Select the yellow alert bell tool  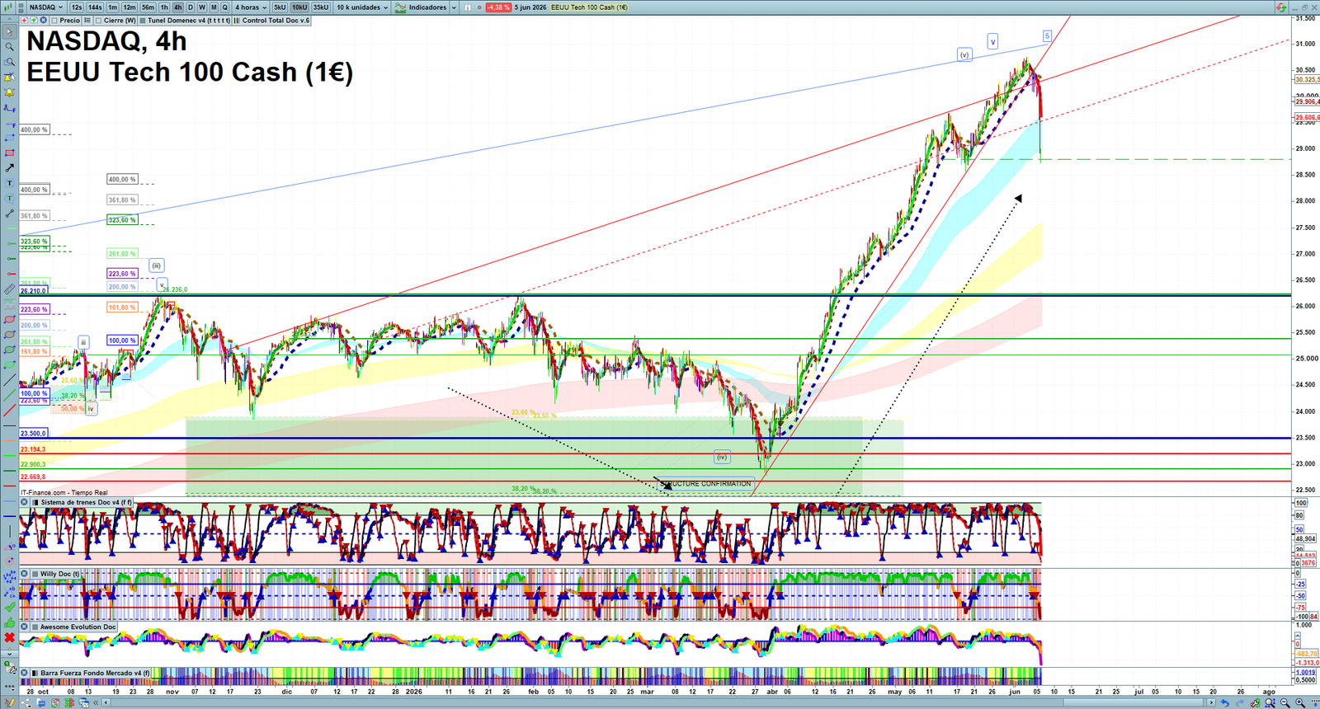click(10, 92)
